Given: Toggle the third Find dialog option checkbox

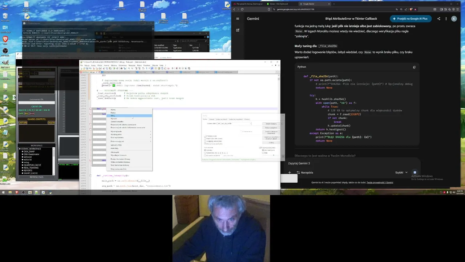Looking at the screenshot, I should tap(205, 141).
